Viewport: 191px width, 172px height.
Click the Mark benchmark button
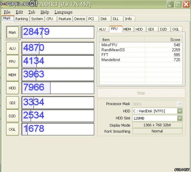13,32
